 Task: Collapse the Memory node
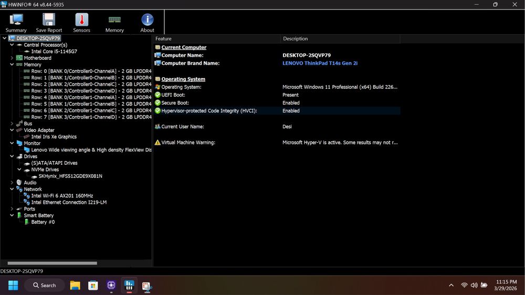coord(12,64)
